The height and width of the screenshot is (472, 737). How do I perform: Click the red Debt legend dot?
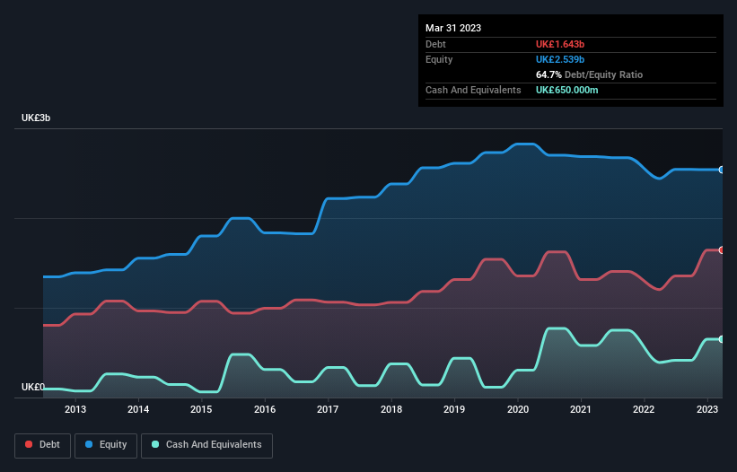[x=29, y=444]
